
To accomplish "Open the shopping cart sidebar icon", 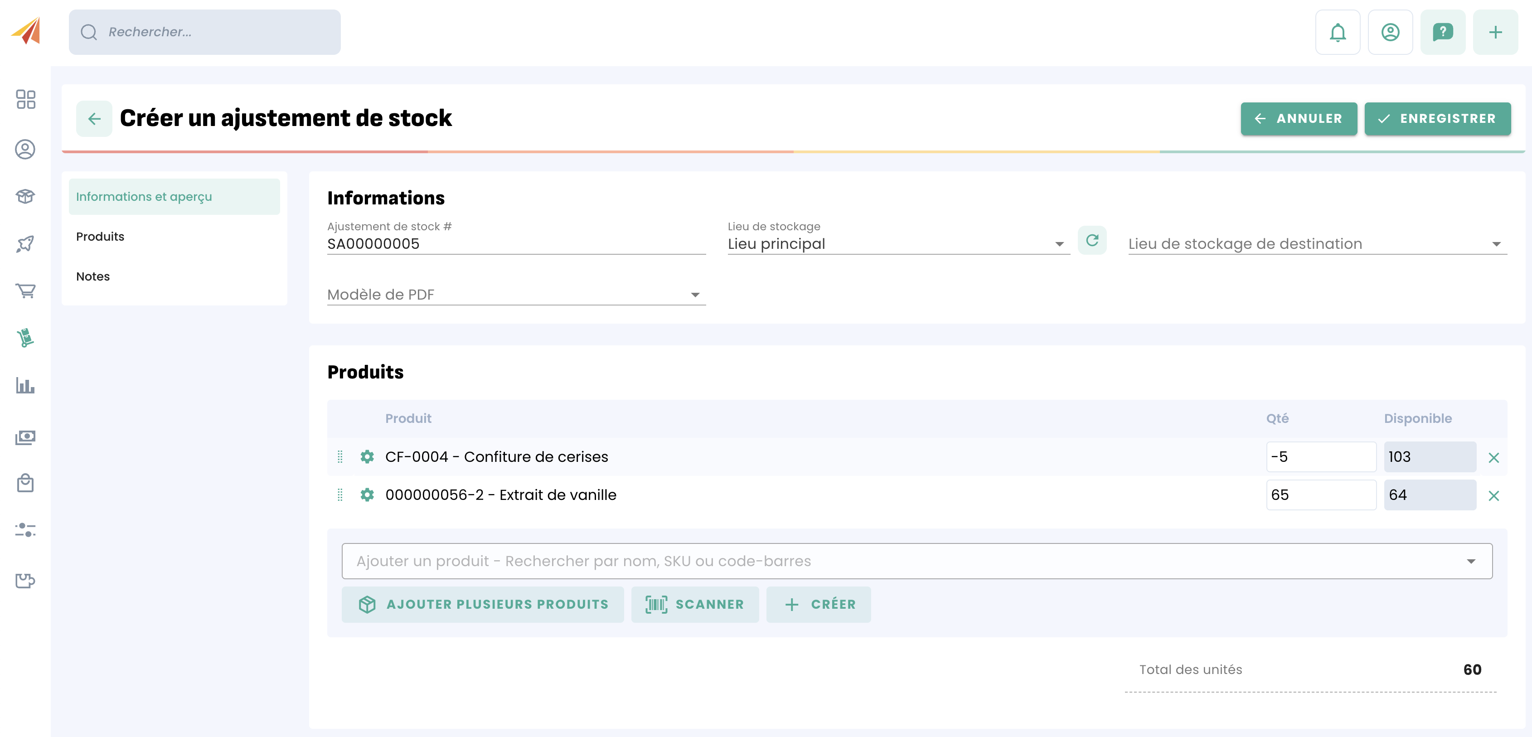I will 25,291.
